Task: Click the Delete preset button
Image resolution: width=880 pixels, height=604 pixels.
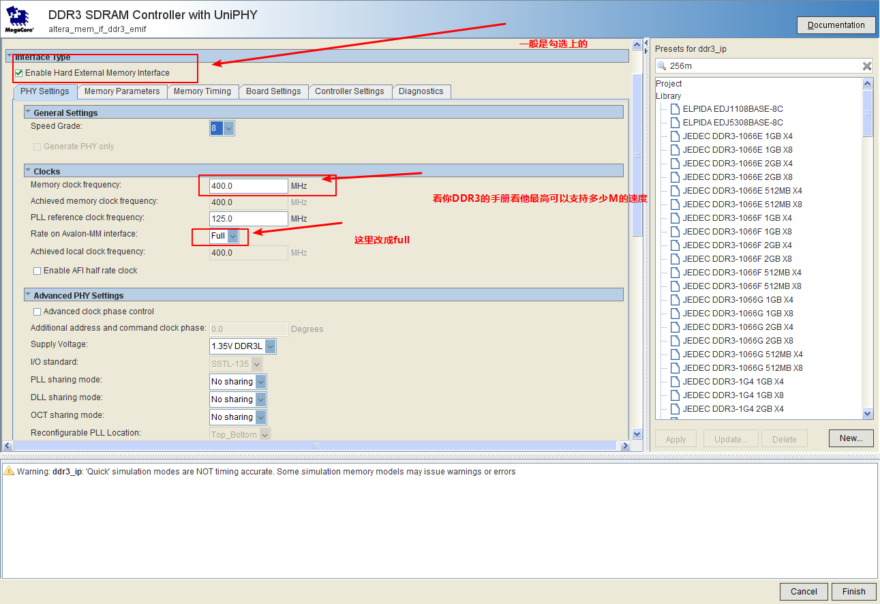Action: point(785,439)
